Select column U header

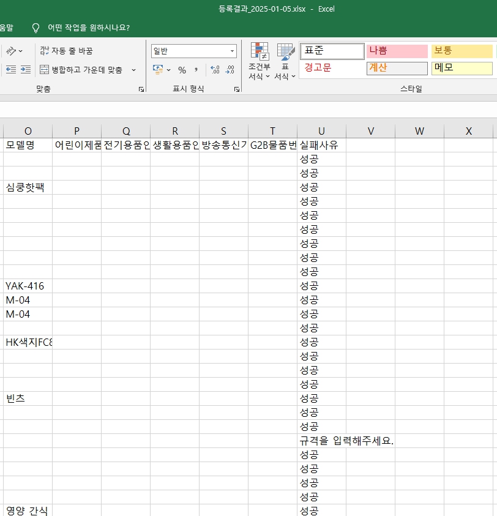(321, 131)
